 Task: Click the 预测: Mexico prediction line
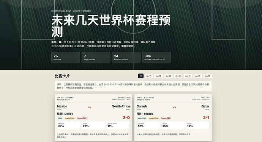tap(65, 114)
